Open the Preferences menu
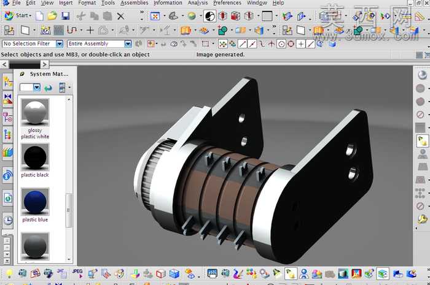The height and width of the screenshot is (285, 430). click(227, 2)
